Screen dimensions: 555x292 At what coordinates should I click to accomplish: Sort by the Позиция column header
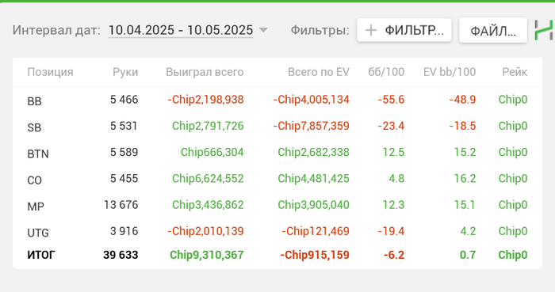tap(50, 72)
